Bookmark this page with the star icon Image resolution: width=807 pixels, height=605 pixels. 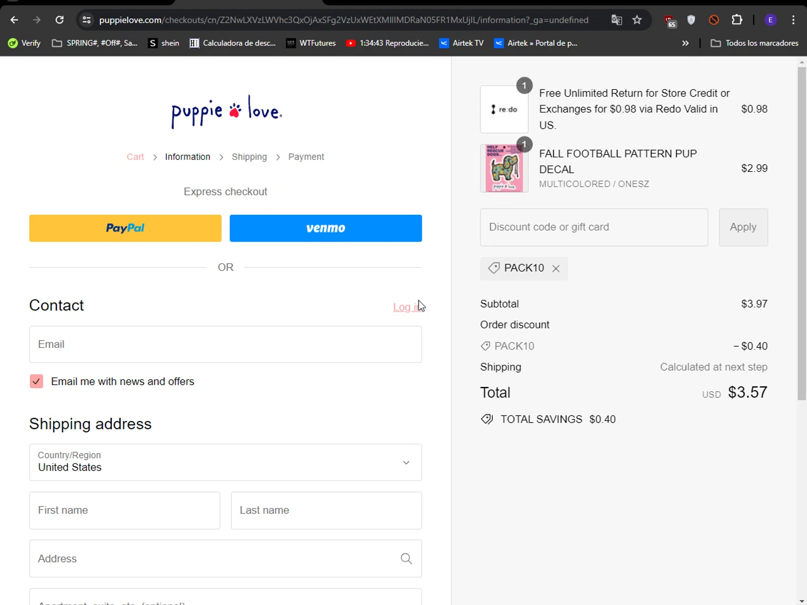click(637, 20)
